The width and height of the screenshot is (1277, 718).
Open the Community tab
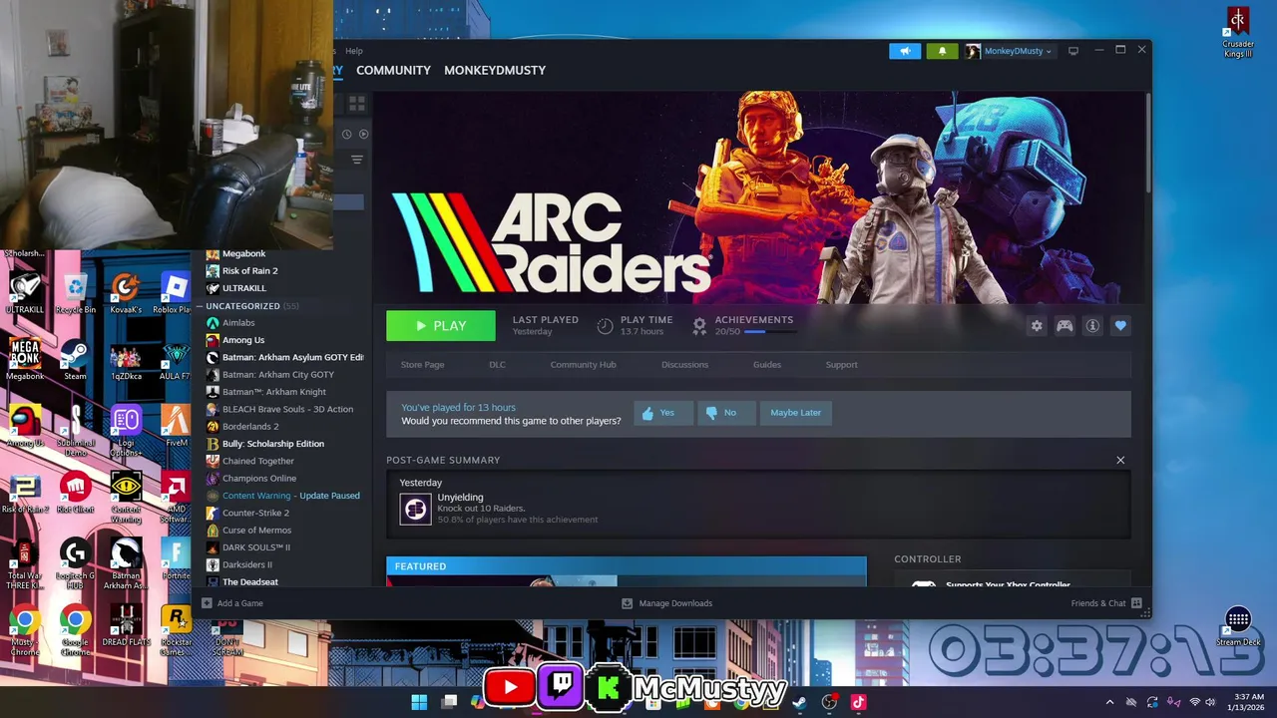tap(393, 70)
